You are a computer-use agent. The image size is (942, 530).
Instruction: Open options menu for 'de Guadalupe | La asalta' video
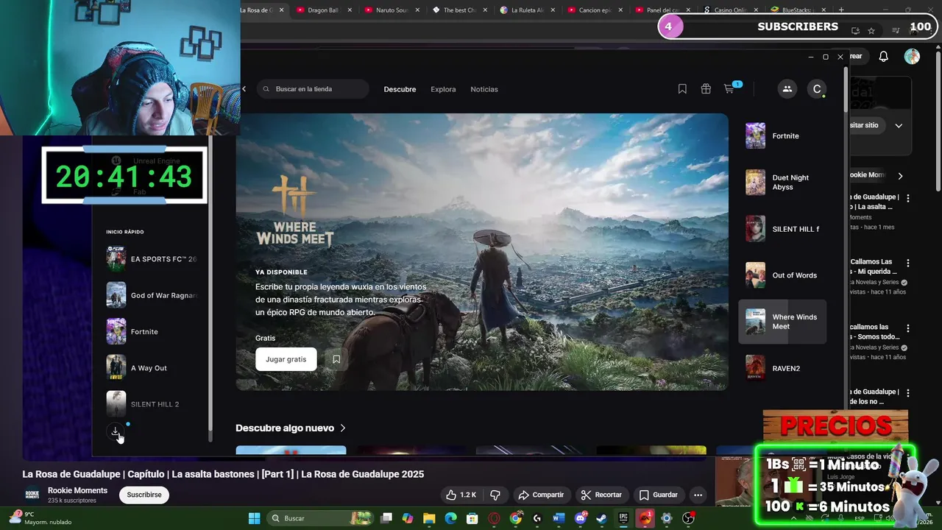click(908, 198)
